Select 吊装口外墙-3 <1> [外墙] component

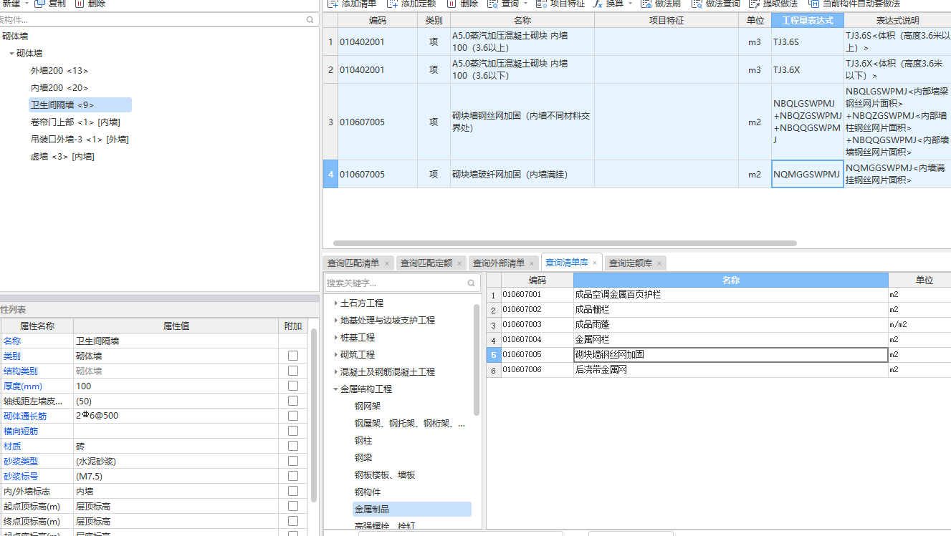coord(80,140)
